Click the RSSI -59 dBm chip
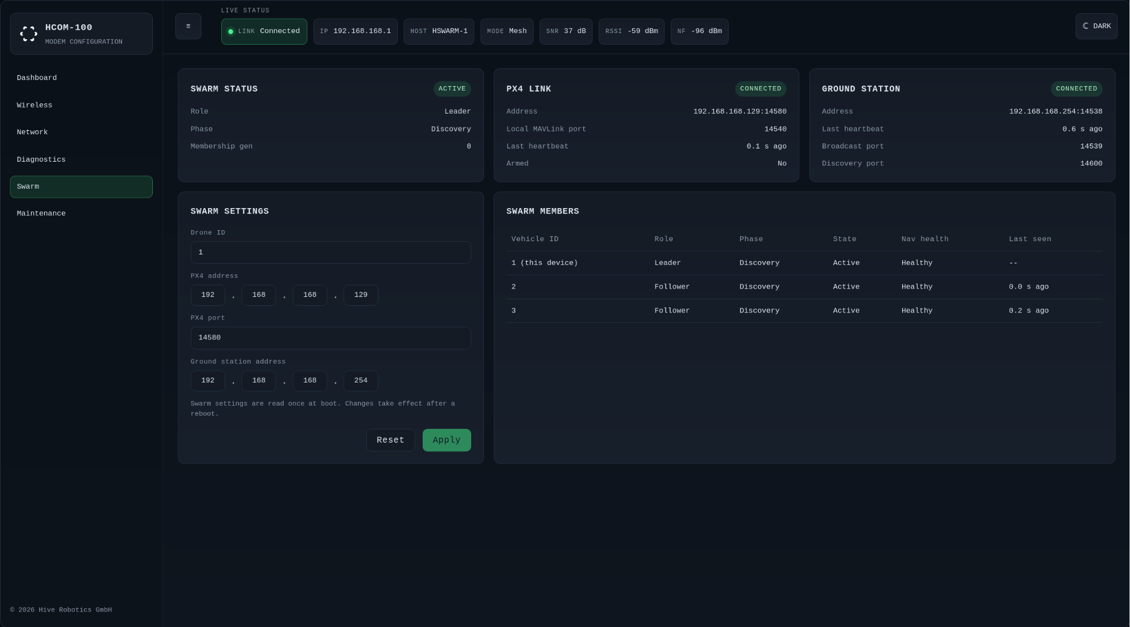1130x627 pixels. [631, 31]
